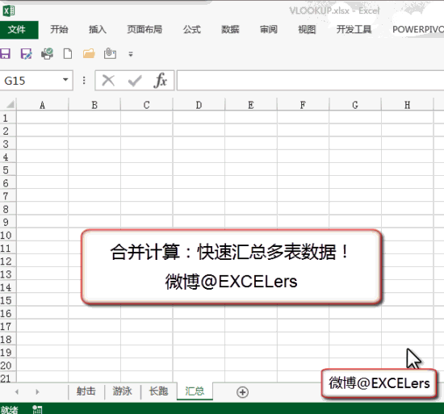Switch to the 开始 Home ribbon tab
Viewport: 444px width, 414px height.
(59, 29)
